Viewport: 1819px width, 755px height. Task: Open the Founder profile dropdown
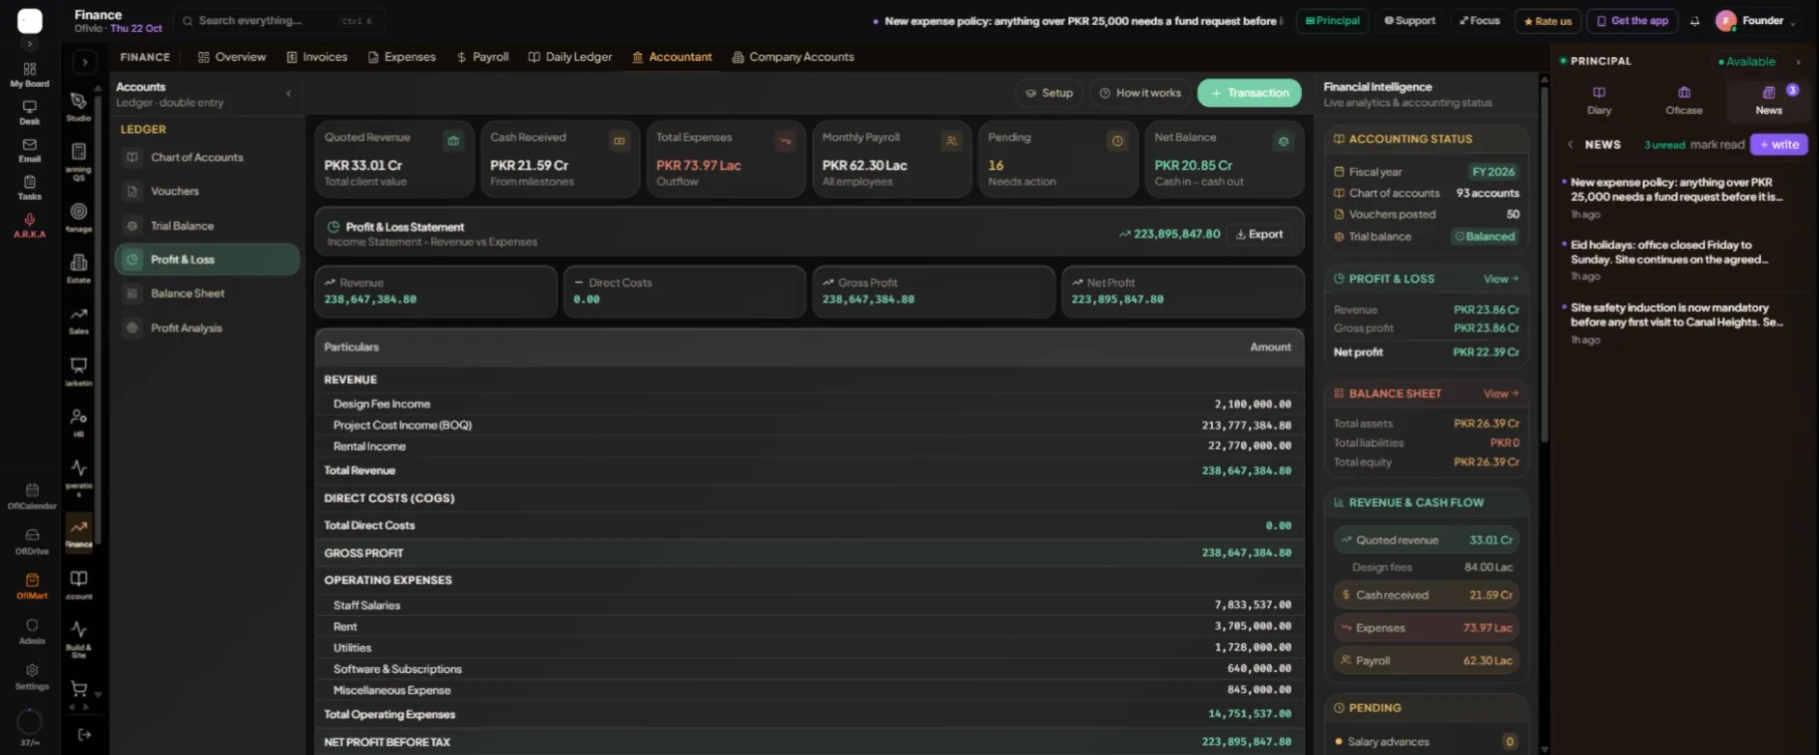pyautogui.click(x=1755, y=21)
